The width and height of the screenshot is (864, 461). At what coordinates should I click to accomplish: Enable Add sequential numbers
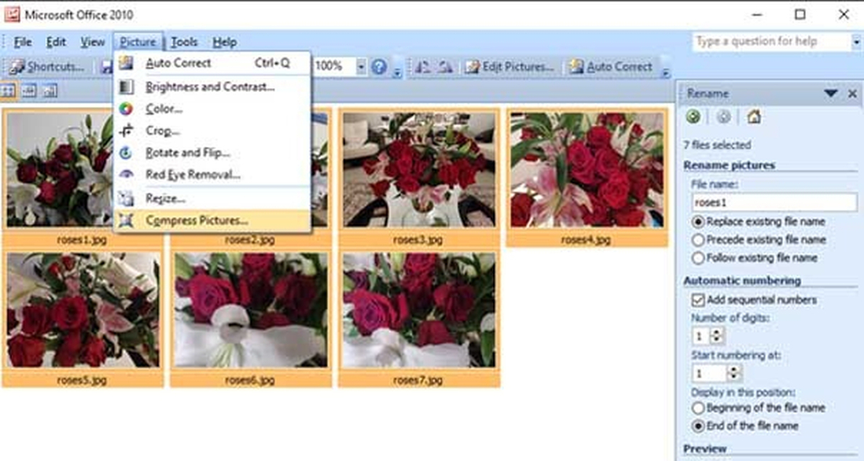pyautogui.click(x=697, y=300)
